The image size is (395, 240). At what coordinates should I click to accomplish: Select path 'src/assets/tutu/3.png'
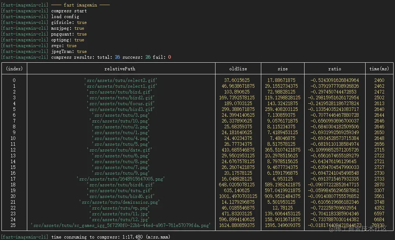pos(121,115)
